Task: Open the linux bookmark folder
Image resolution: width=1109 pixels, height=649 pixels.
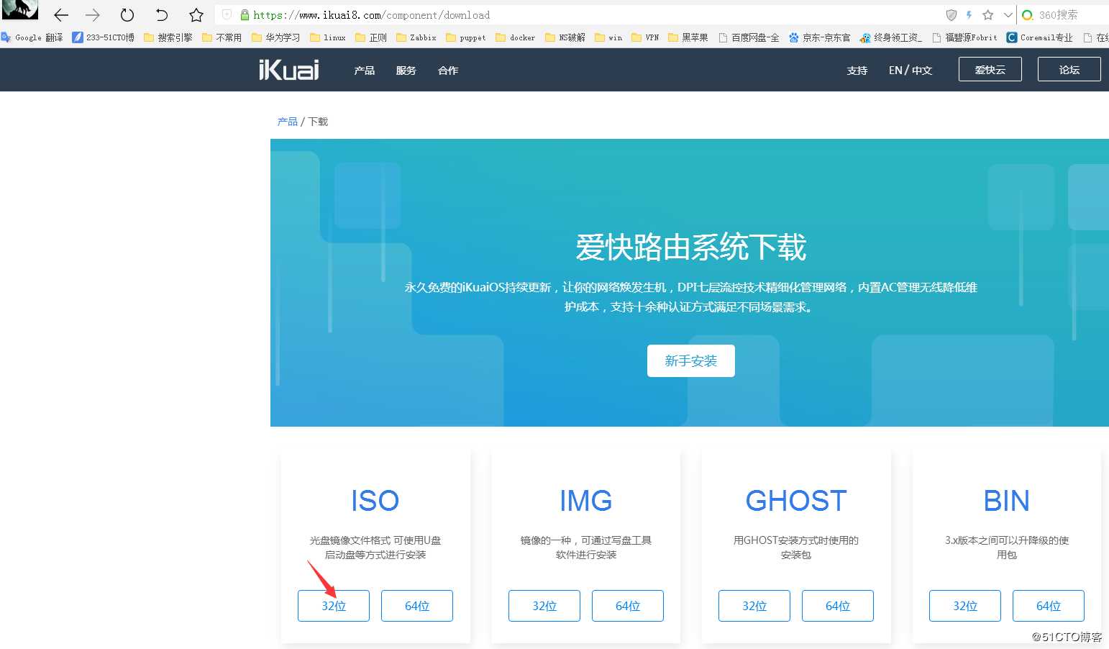Action: [328, 37]
